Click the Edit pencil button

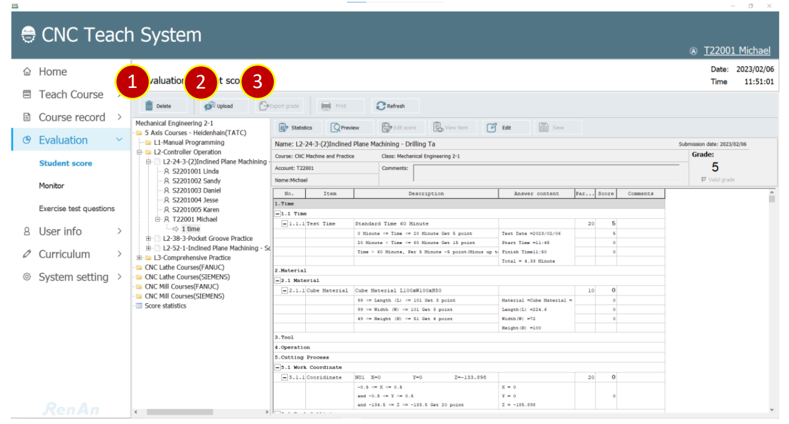(x=499, y=128)
